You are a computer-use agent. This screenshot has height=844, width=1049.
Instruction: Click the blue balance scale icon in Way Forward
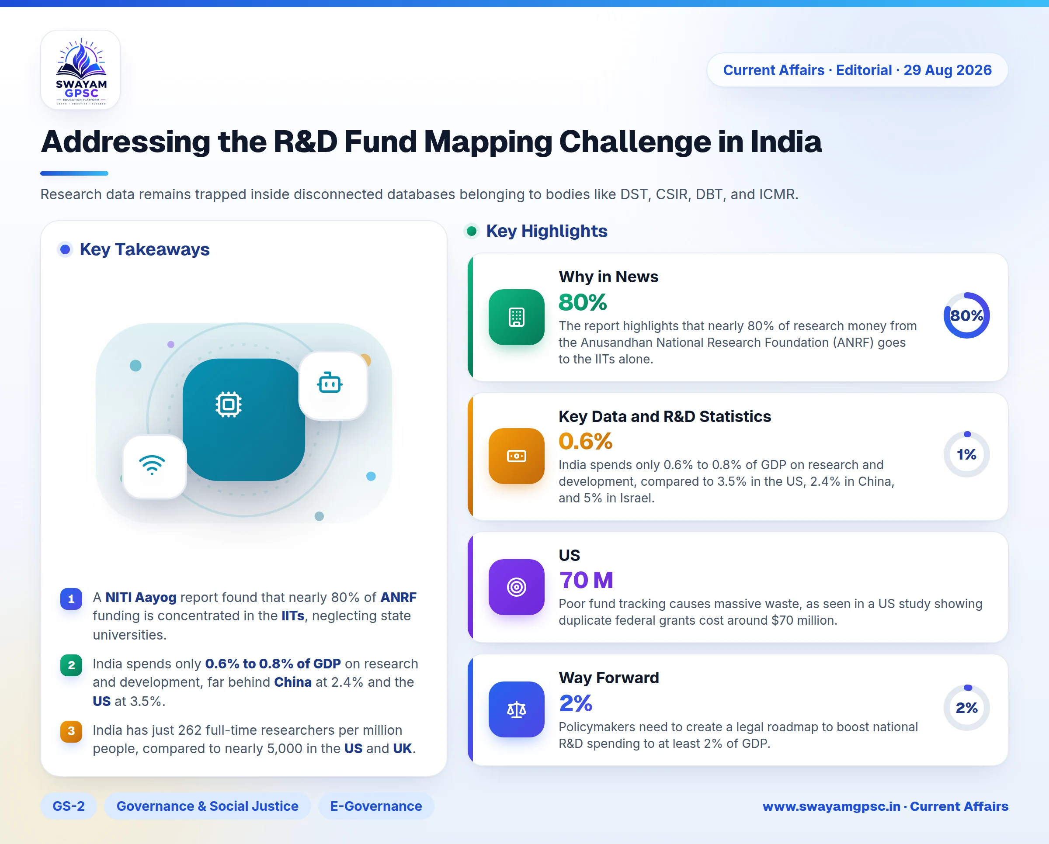(x=516, y=709)
